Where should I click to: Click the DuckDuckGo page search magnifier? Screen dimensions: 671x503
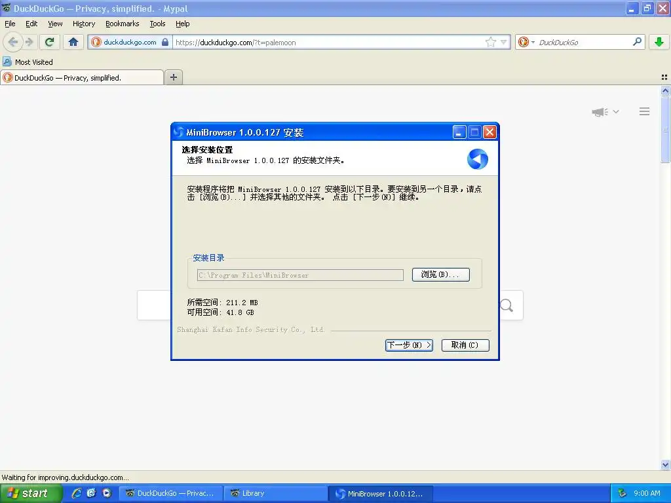507,305
